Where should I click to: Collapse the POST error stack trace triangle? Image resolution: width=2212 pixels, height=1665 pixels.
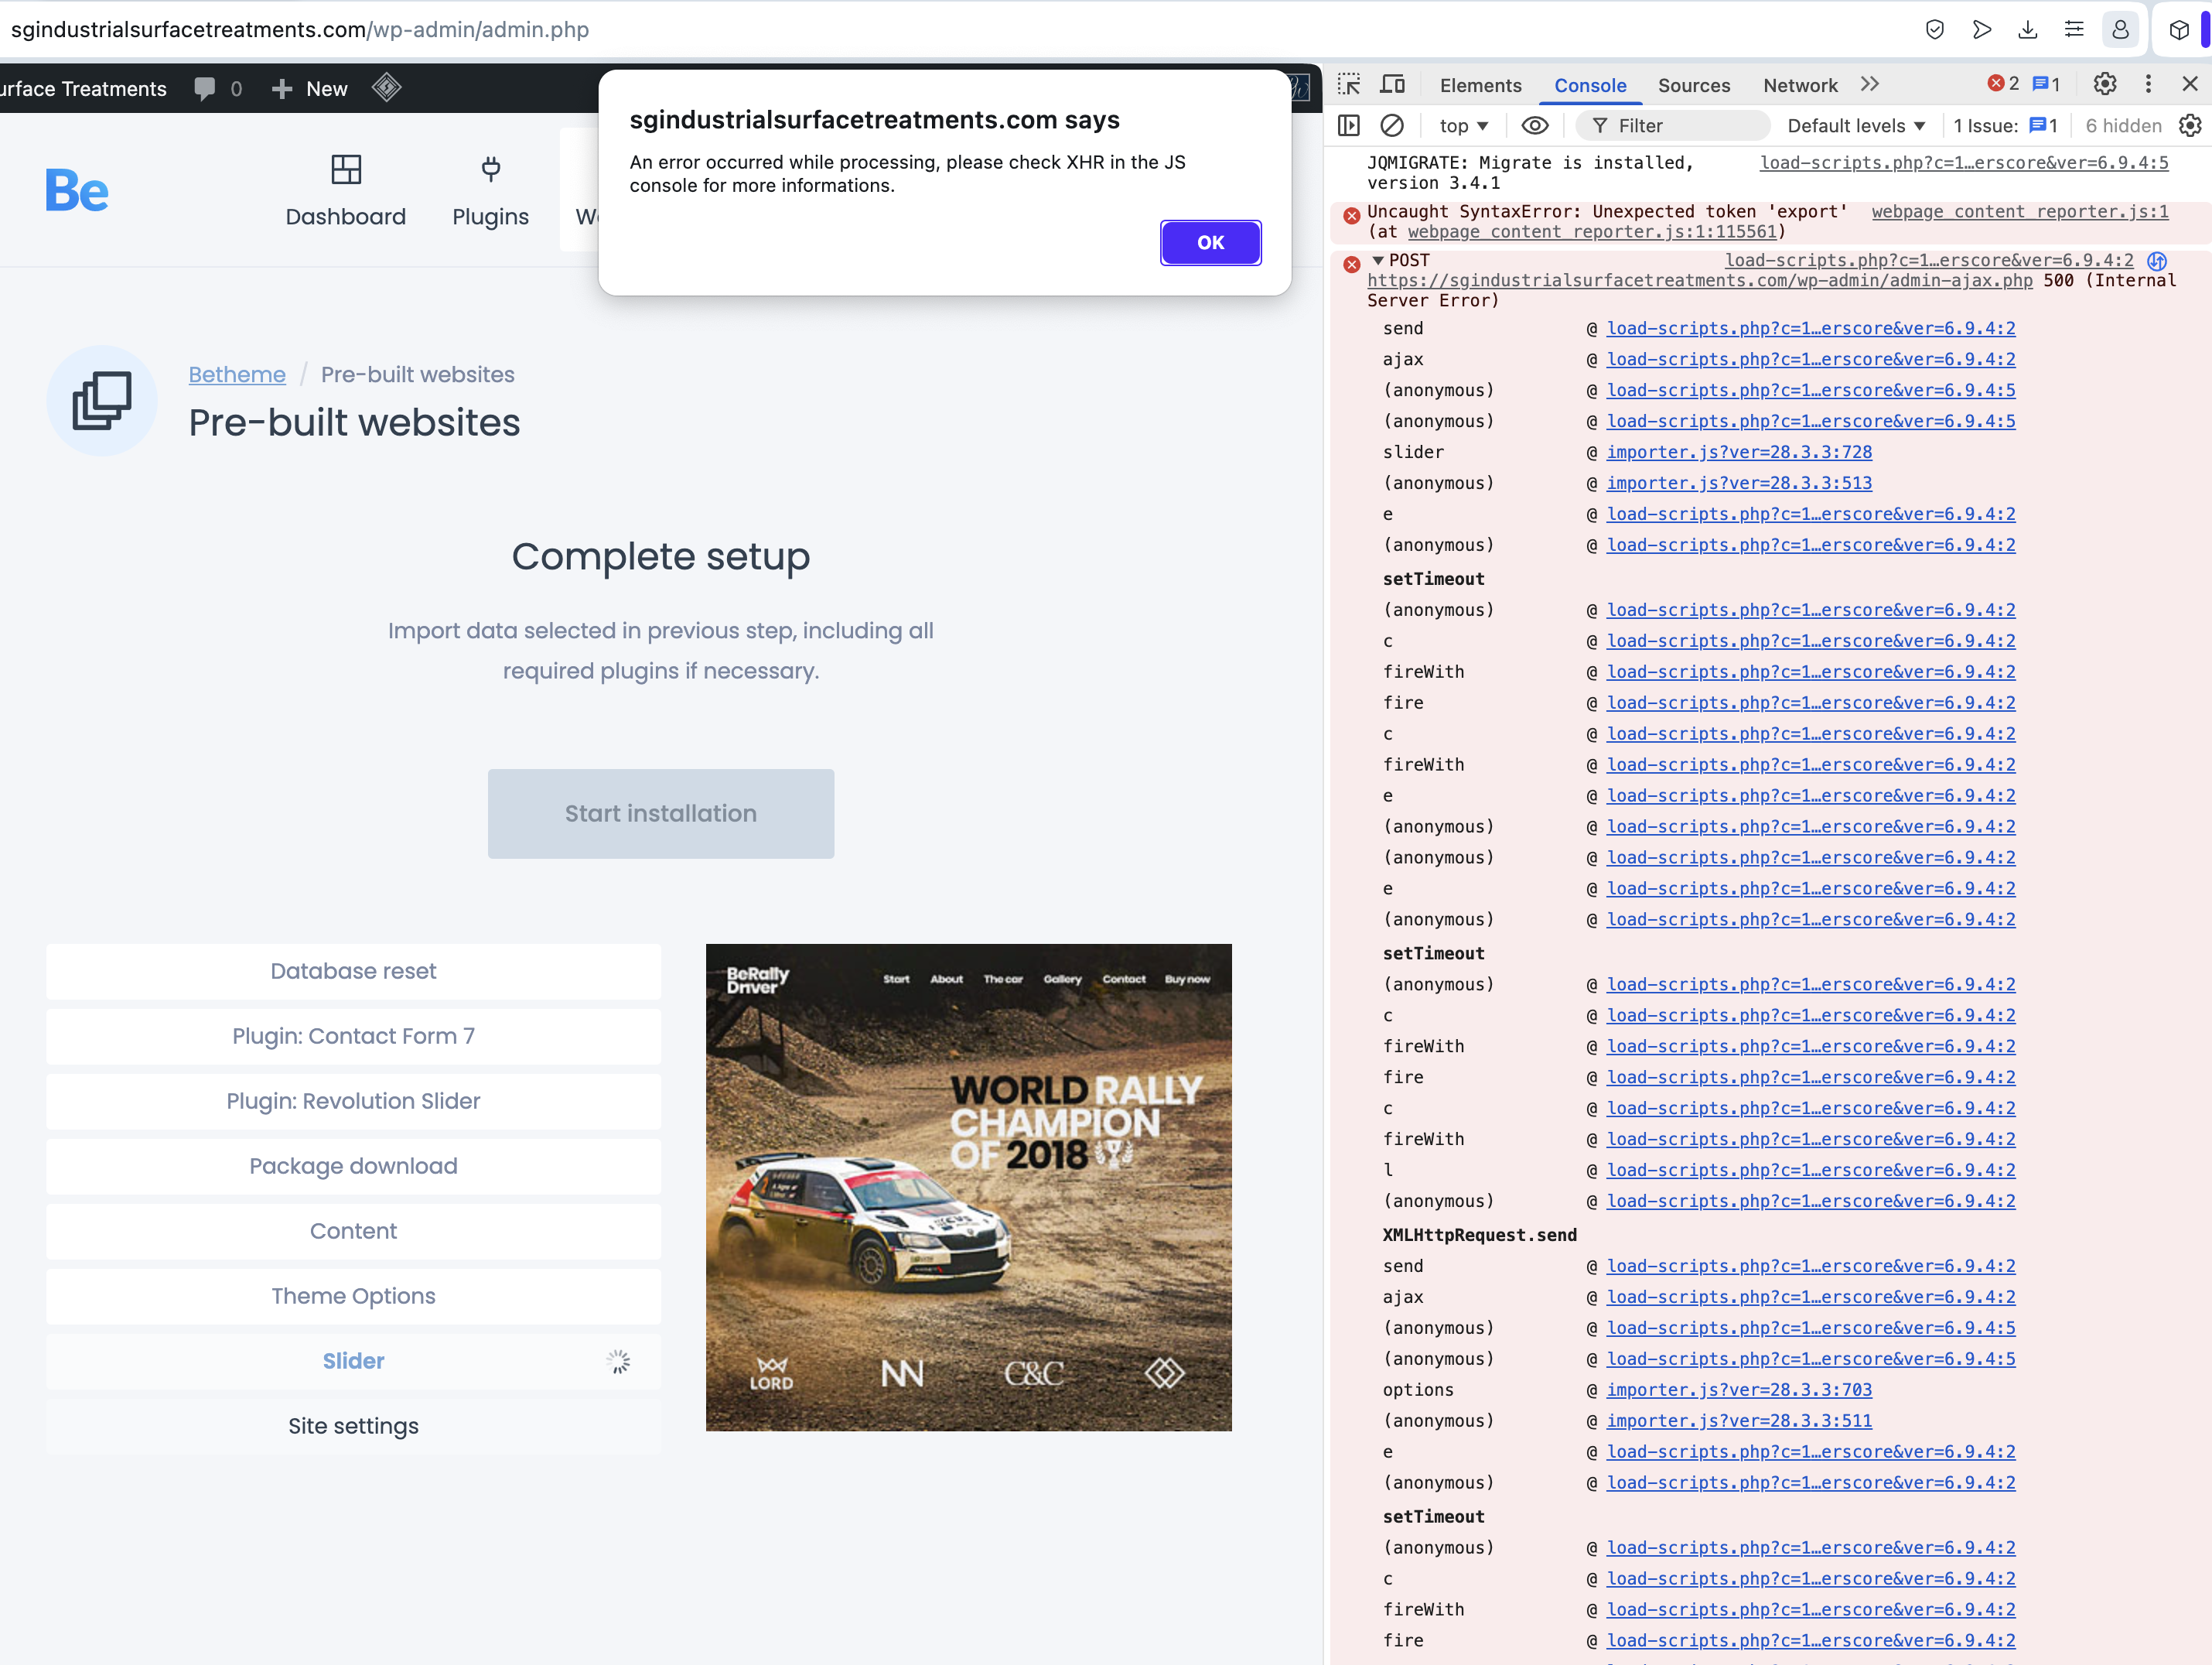1377,260
